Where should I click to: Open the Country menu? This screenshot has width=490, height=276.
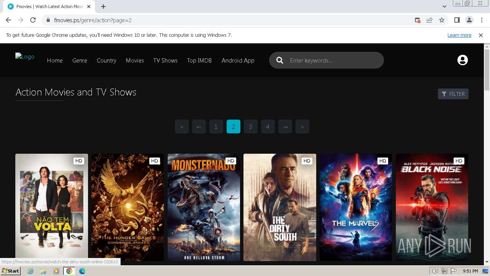click(x=106, y=60)
